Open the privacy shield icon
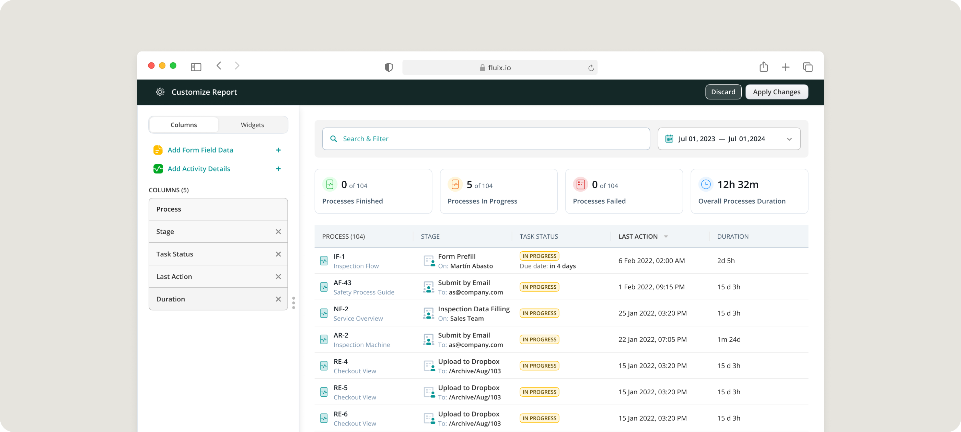The height and width of the screenshot is (432, 961). click(x=389, y=68)
